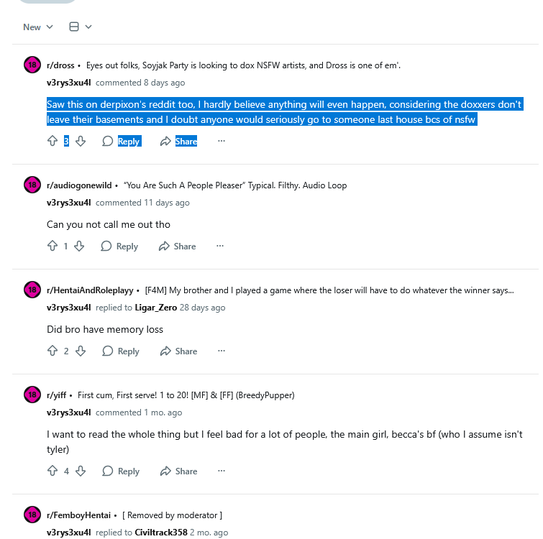Toggle upvote on "Did bro have memory loss"
Image resolution: width=543 pixels, height=539 pixels.
click(52, 351)
